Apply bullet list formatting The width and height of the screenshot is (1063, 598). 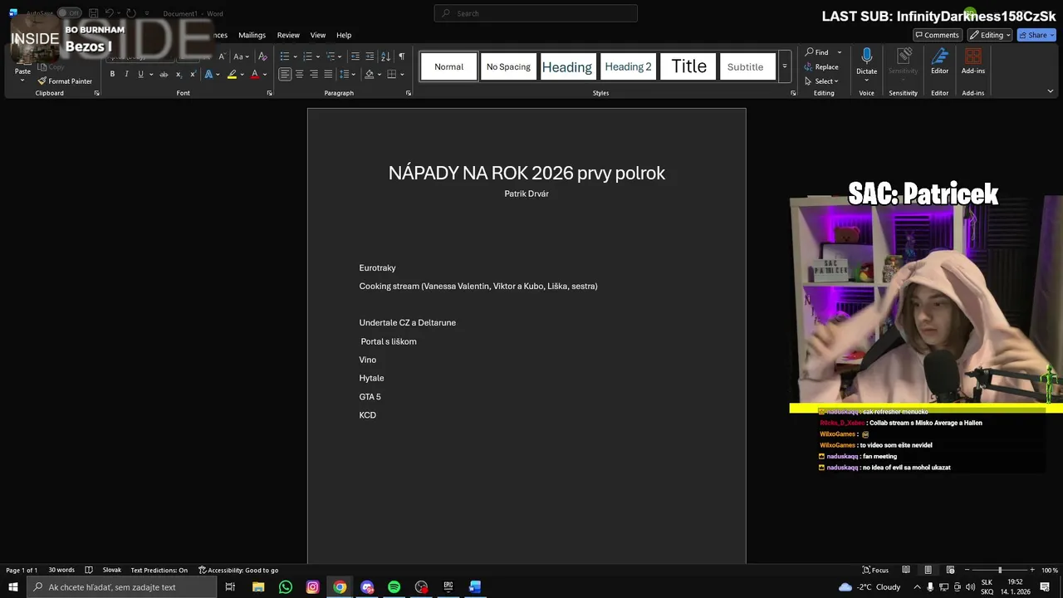(x=284, y=56)
